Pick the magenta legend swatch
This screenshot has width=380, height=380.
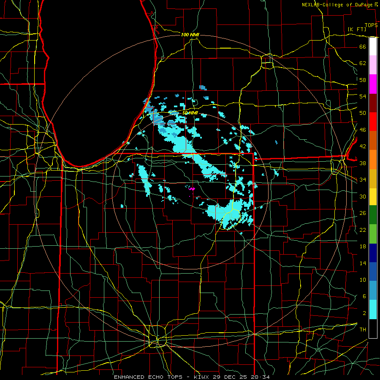click(x=373, y=84)
